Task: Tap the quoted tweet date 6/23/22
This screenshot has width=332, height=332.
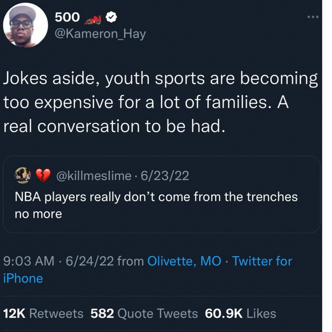Action: point(165,176)
